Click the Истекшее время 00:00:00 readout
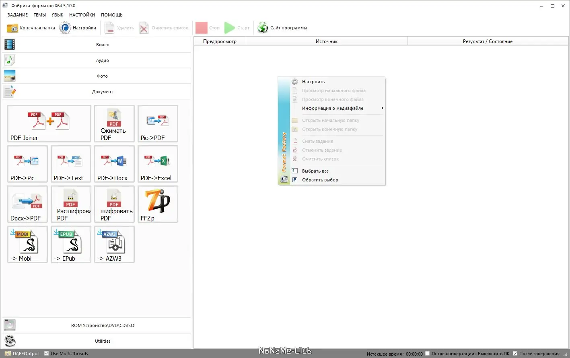570x358 pixels. (395, 354)
